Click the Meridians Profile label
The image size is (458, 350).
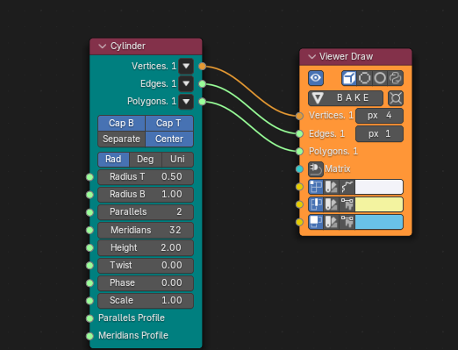[x=133, y=336]
